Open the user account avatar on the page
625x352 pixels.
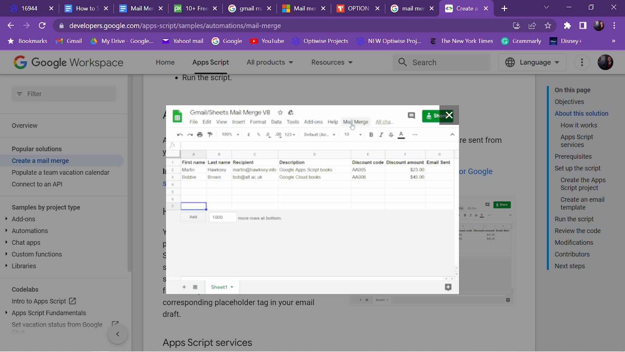605,62
